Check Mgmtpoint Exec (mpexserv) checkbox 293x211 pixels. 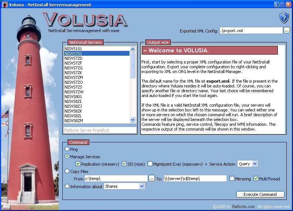(x=150, y=164)
